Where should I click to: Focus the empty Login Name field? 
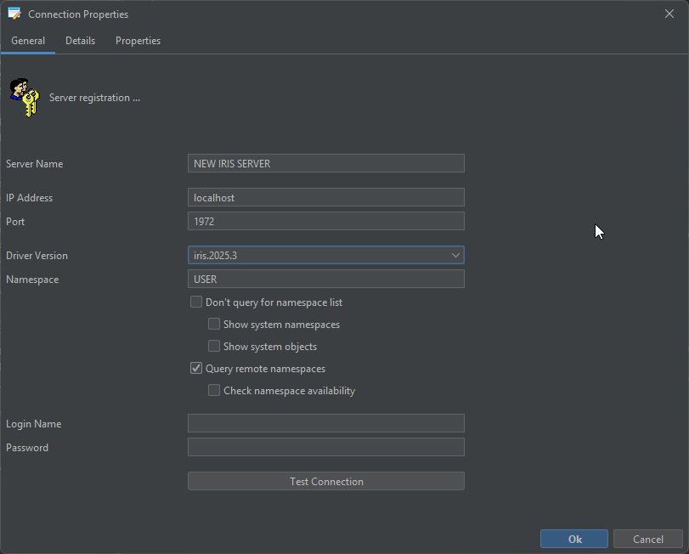pyautogui.click(x=326, y=423)
